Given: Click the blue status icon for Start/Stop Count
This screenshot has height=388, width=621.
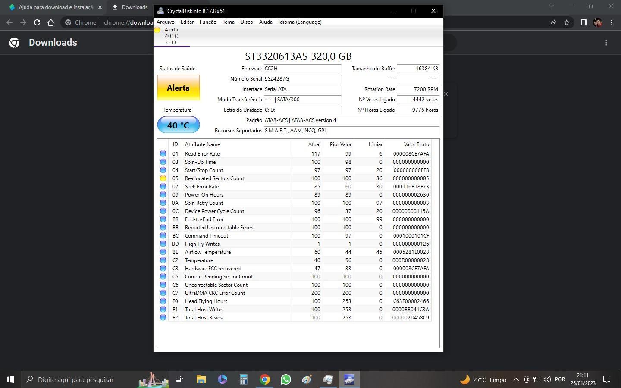Looking at the screenshot, I should 163,170.
